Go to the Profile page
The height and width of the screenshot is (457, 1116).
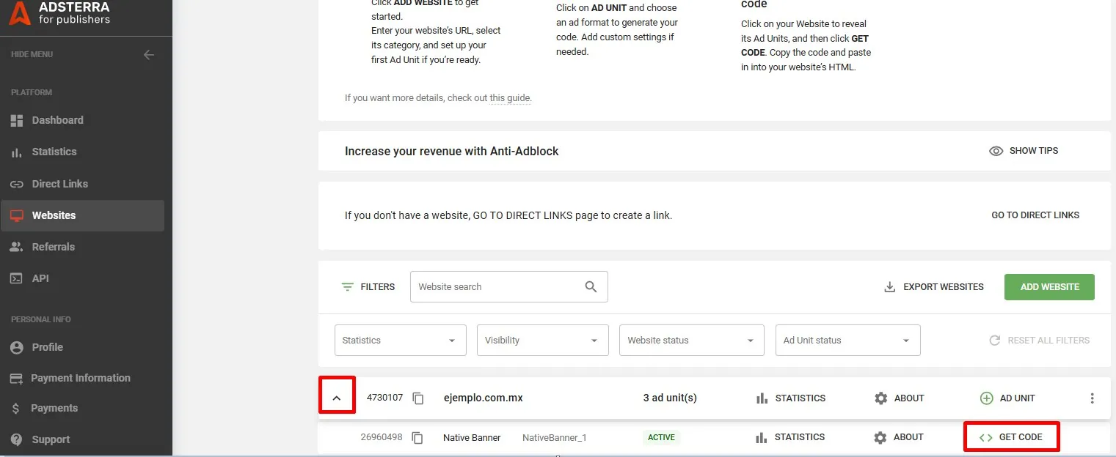tap(48, 347)
